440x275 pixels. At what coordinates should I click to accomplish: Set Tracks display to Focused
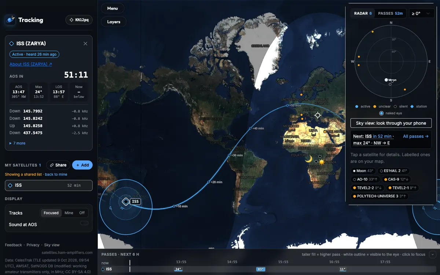click(x=51, y=213)
